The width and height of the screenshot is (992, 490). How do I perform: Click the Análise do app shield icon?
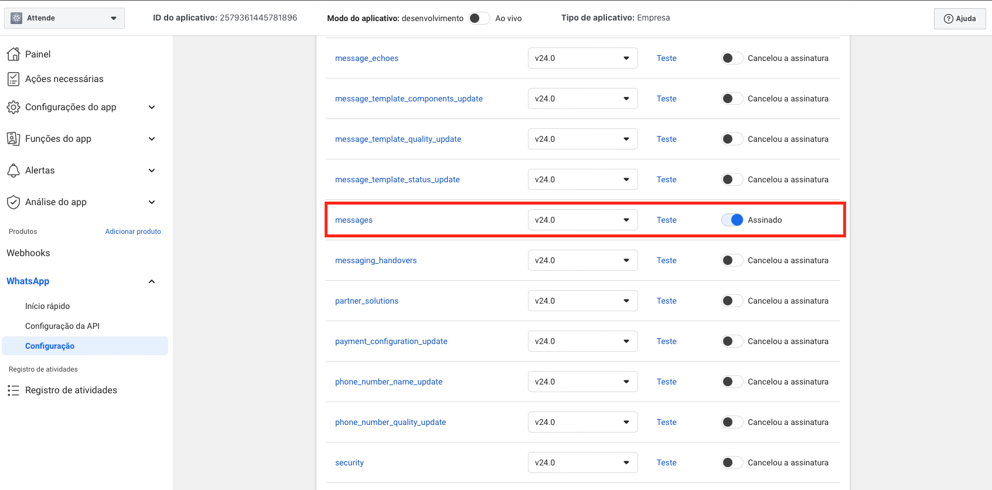(x=13, y=202)
